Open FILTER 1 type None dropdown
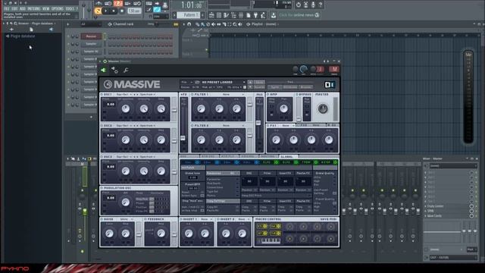Image resolution: width=485 pixels, height=273 pixels. (228, 94)
